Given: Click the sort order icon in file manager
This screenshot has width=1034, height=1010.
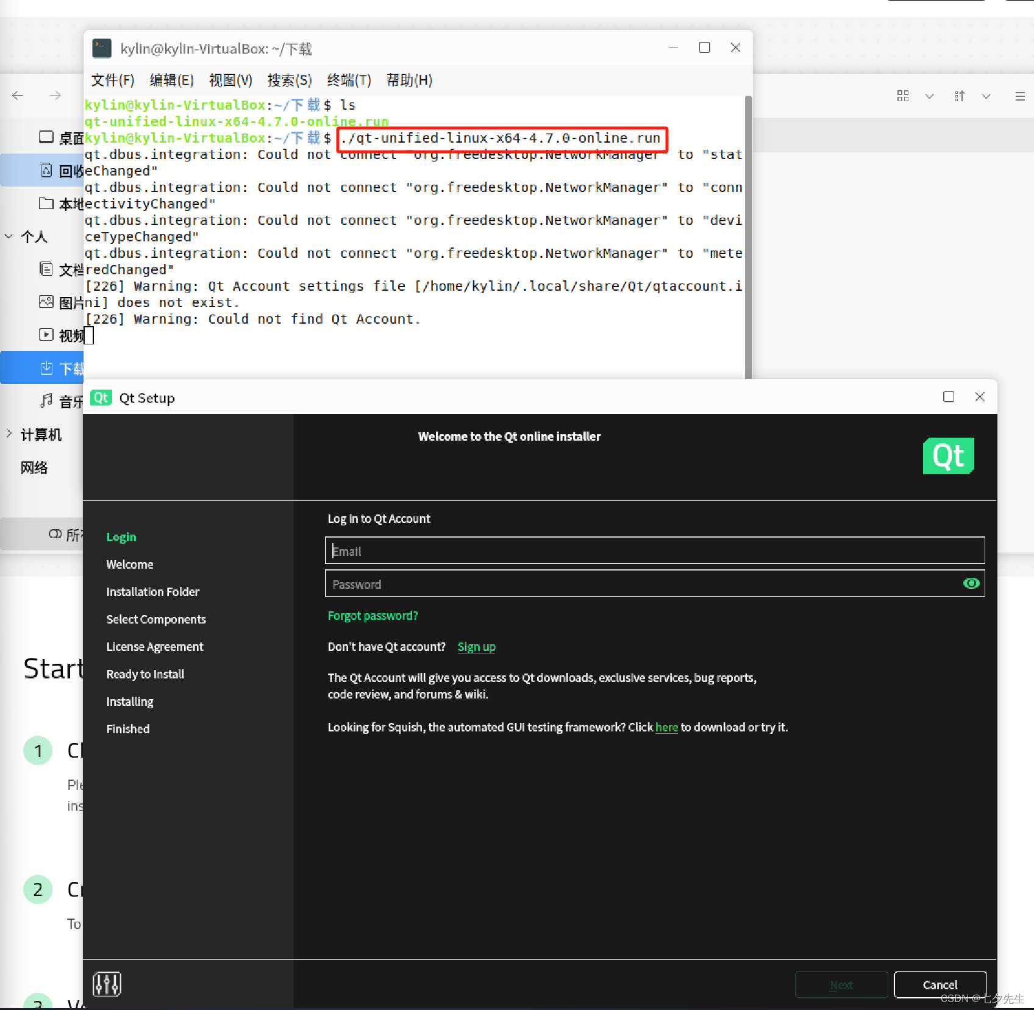Looking at the screenshot, I should coord(960,96).
